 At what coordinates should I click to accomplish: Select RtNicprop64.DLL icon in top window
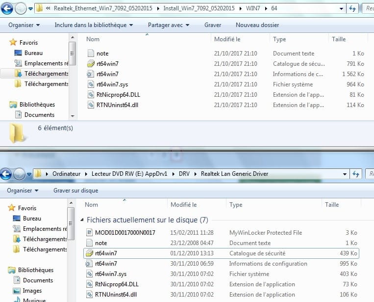pyautogui.click(x=91, y=94)
